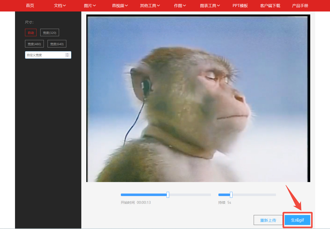Expand the 音视频 dropdown menu
The width and height of the screenshot is (330, 229).
(120, 5)
